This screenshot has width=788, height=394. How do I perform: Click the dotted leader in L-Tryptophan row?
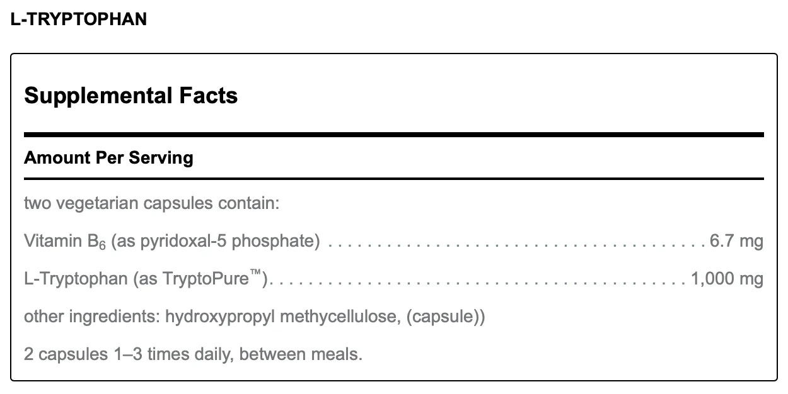pyautogui.click(x=479, y=279)
